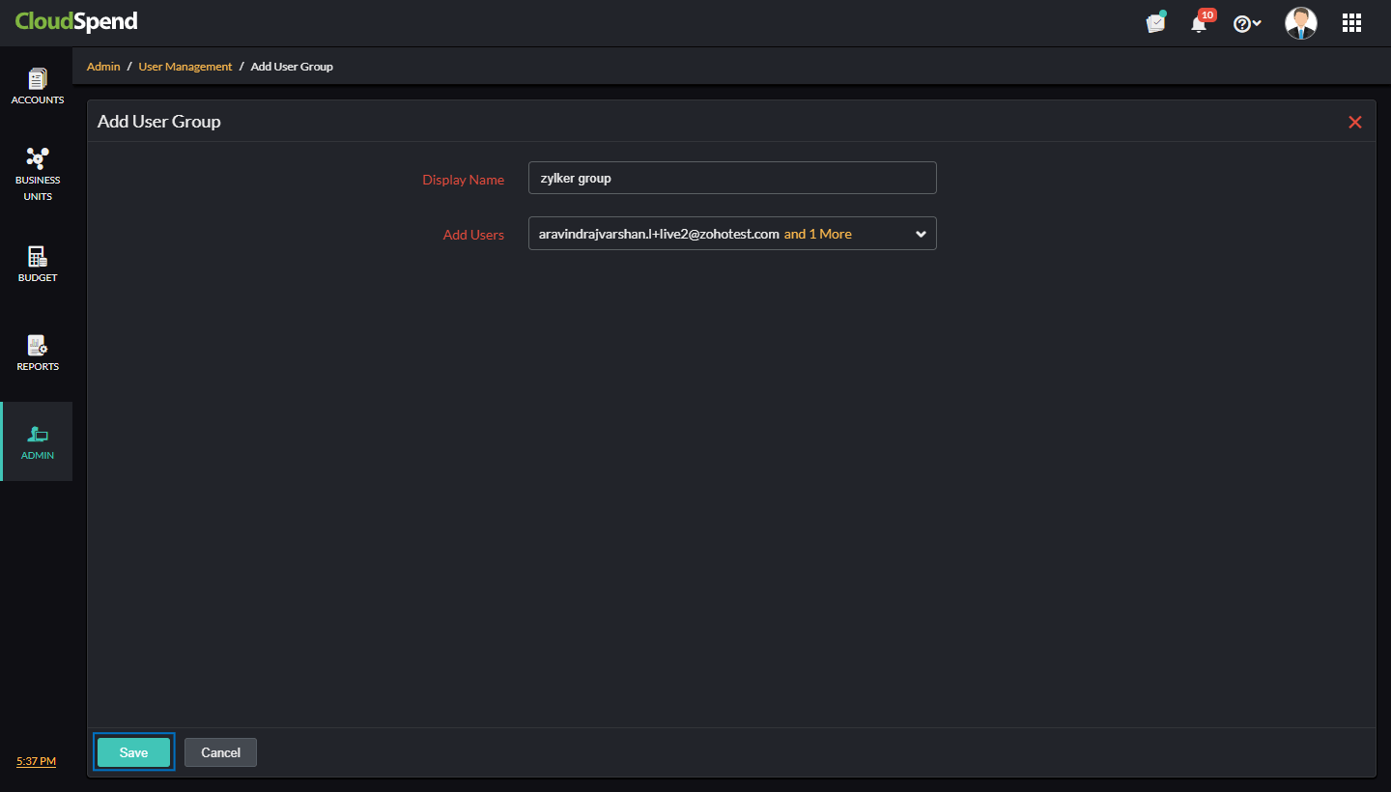The width and height of the screenshot is (1391, 792).
Task: Navigate to Admin via breadcrumb
Action: point(103,66)
